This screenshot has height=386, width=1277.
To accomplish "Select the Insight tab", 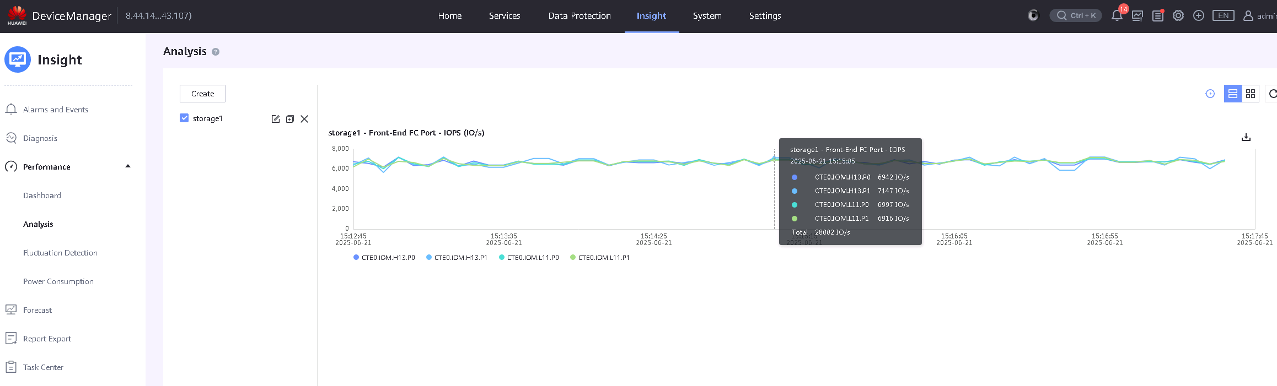I will (651, 16).
